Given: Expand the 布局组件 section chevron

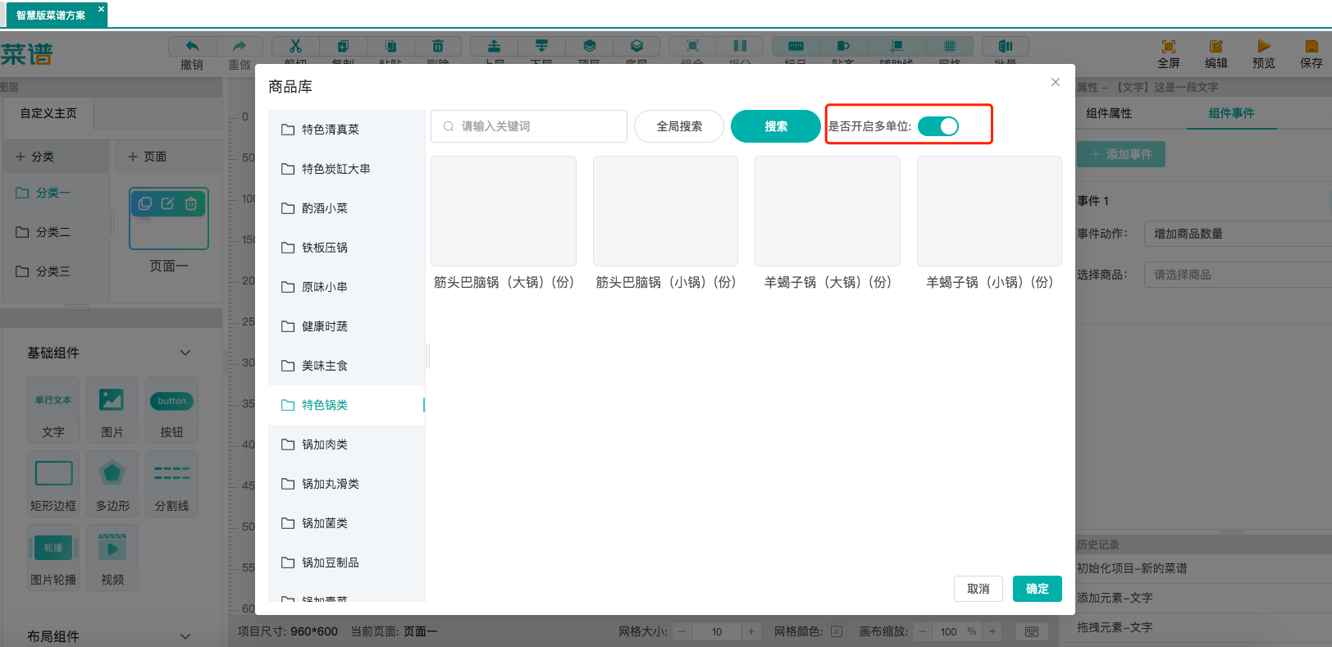Looking at the screenshot, I should 185,636.
